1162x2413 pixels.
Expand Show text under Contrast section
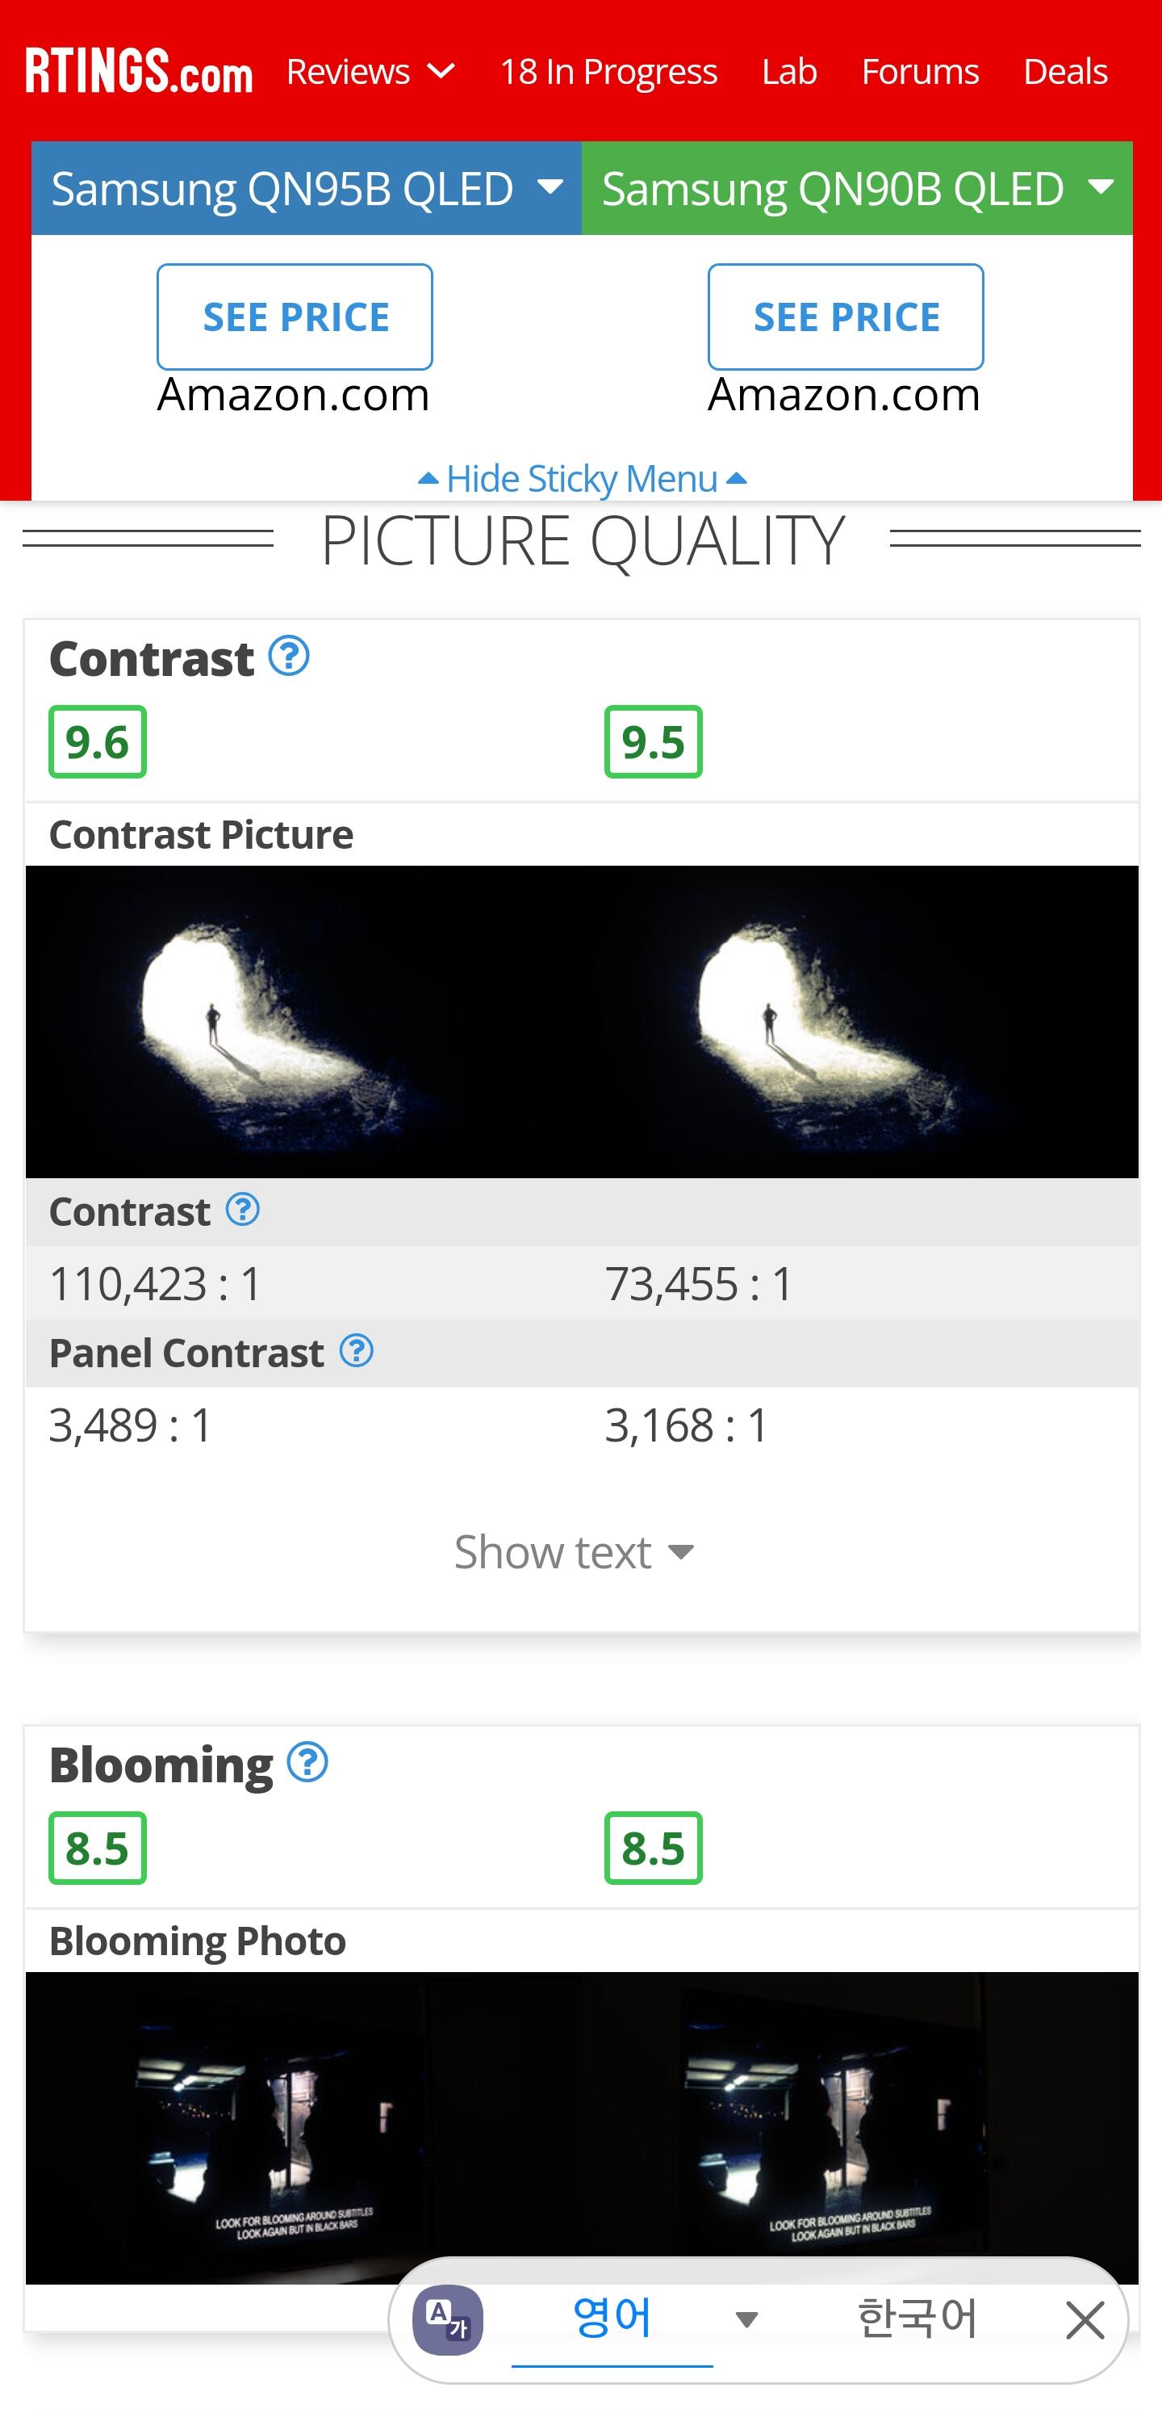click(574, 1552)
